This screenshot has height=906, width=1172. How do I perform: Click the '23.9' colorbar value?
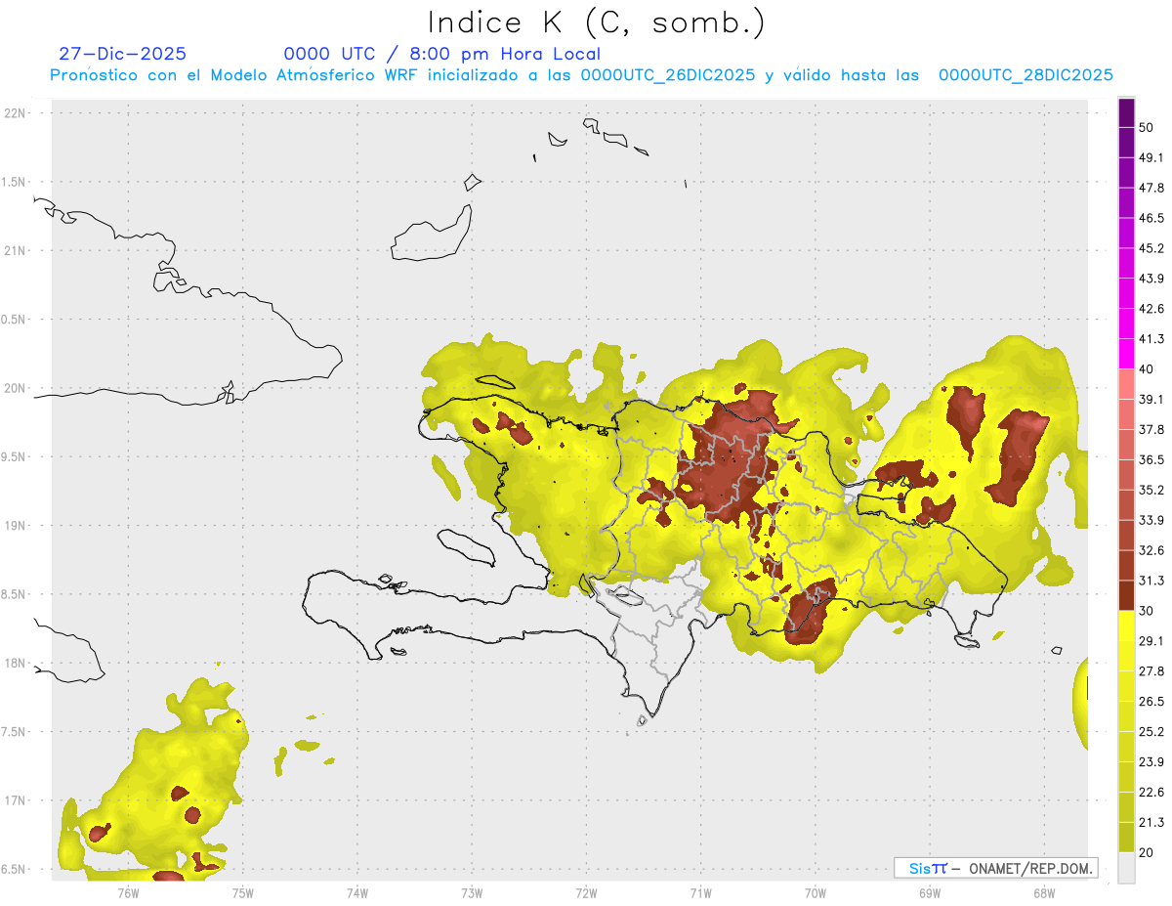pyautogui.click(x=1151, y=762)
